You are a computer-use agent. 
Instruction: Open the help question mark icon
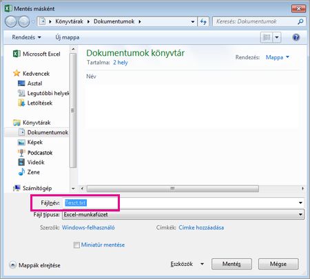(x=296, y=37)
